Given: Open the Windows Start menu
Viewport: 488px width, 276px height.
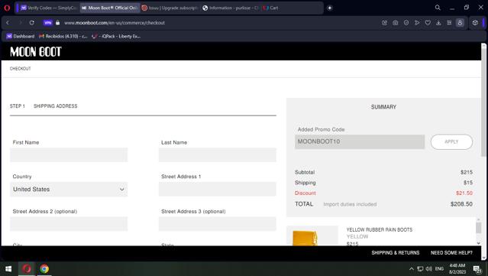Looking at the screenshot, I should [8, 269].
